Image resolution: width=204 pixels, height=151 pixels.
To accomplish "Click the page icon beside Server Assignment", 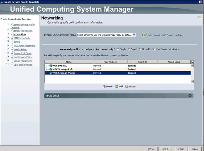I will [12, 60].
